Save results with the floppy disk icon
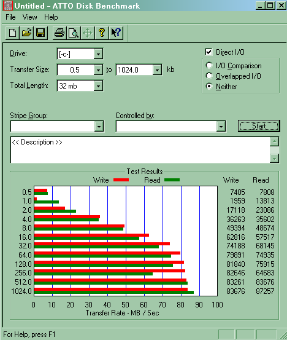Screen dimensions: 287x340 pos(40,33)
